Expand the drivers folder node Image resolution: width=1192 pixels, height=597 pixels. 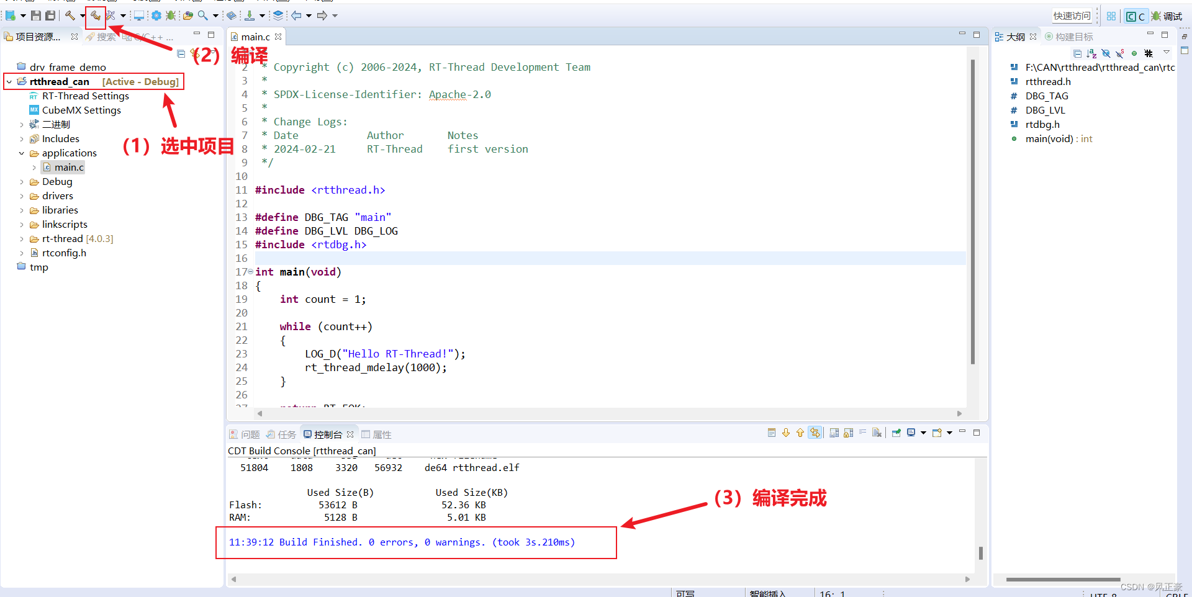(x=22, y=196)
